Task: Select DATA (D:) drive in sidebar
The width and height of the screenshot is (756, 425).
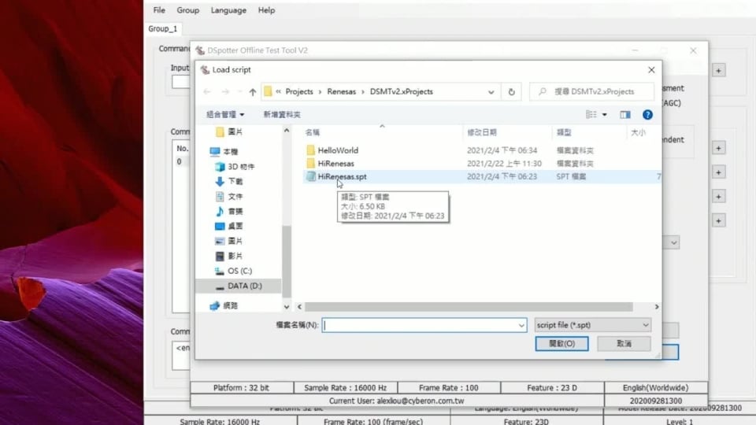Action: coord(244,286)
